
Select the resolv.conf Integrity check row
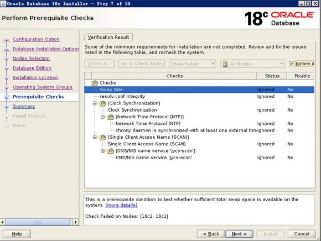point(199,96)
